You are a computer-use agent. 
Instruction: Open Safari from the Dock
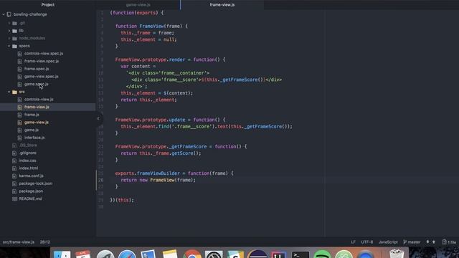(x=127, y=254)
